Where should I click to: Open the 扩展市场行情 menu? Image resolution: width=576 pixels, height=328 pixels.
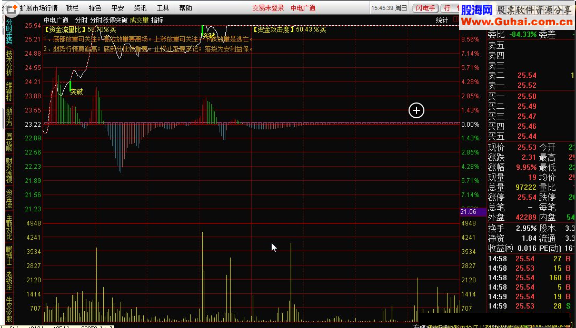[x=38, y=8]
